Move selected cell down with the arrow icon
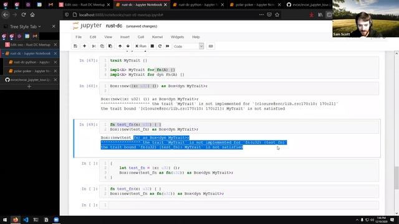The height and width of the screenshot is (224, 399). click(128, 46)
